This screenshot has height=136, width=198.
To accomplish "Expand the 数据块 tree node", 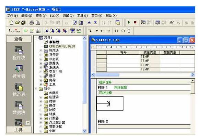I will 41,63.
